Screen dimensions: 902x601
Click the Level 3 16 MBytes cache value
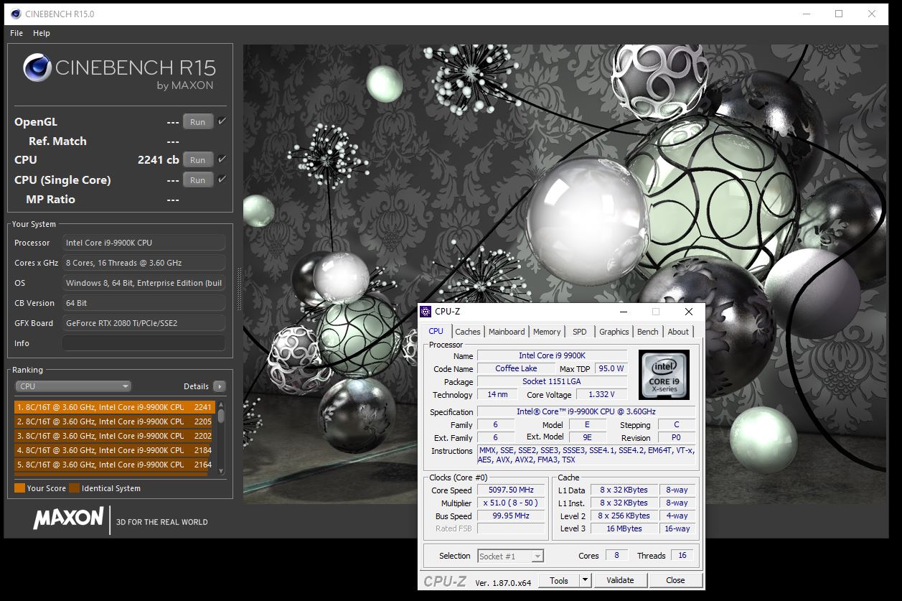pyautogui.click(x=624, y=528)
